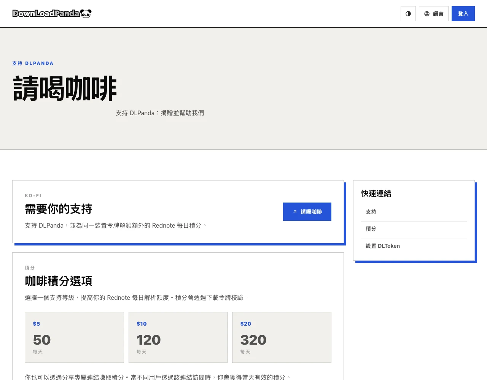This screenshot has height=380, width=487.
Task: Click the 快速連結 sidebar heading
Action: tap(376, 193)
